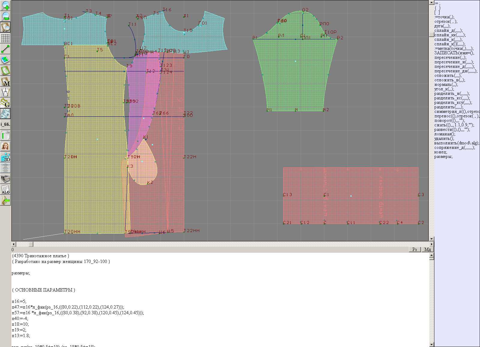Image resolution: width=480 pixels, height=347 pixels.
Task: Click the code line 'п16:=5;'
Action: point(19,301)
